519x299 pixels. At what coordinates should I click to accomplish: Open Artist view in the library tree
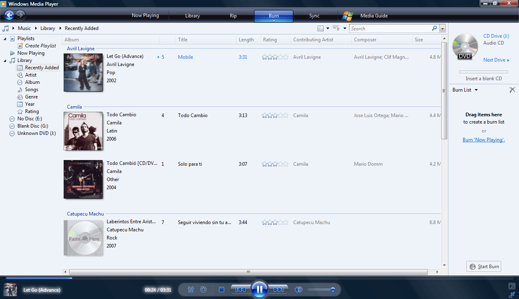(x=30, y=75)
